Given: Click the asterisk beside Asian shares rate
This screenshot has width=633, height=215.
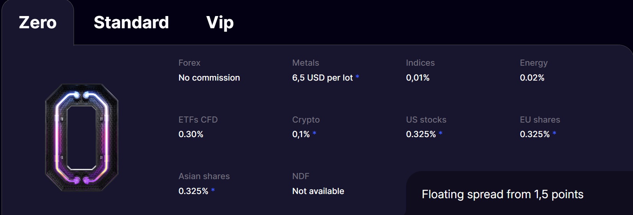Looking at the screenshot, I should click(x=213, y=190).
